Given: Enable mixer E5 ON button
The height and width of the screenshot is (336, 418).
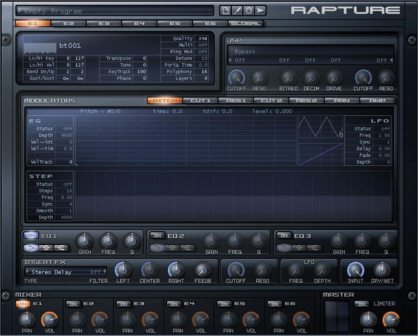Looking at the screenshot, I should (224, 304).
